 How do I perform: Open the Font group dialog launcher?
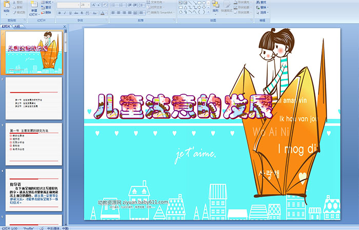[107, 20]
